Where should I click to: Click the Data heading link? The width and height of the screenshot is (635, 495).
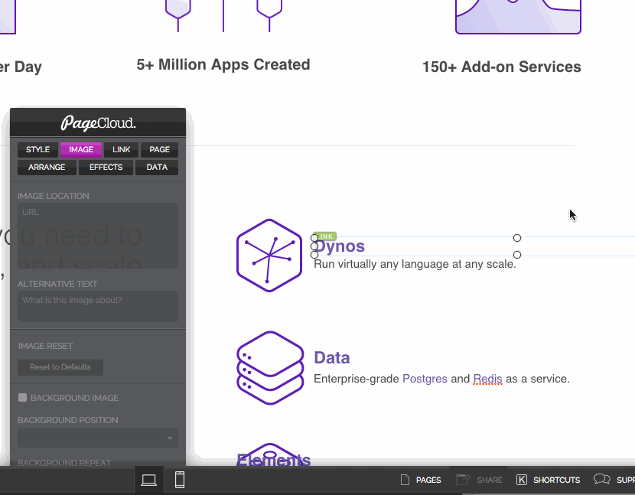pos(332,358)
